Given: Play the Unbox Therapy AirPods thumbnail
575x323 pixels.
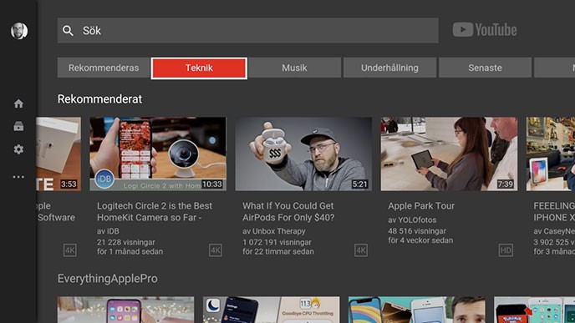Looking at the screenshot, I should pos(303,154).
